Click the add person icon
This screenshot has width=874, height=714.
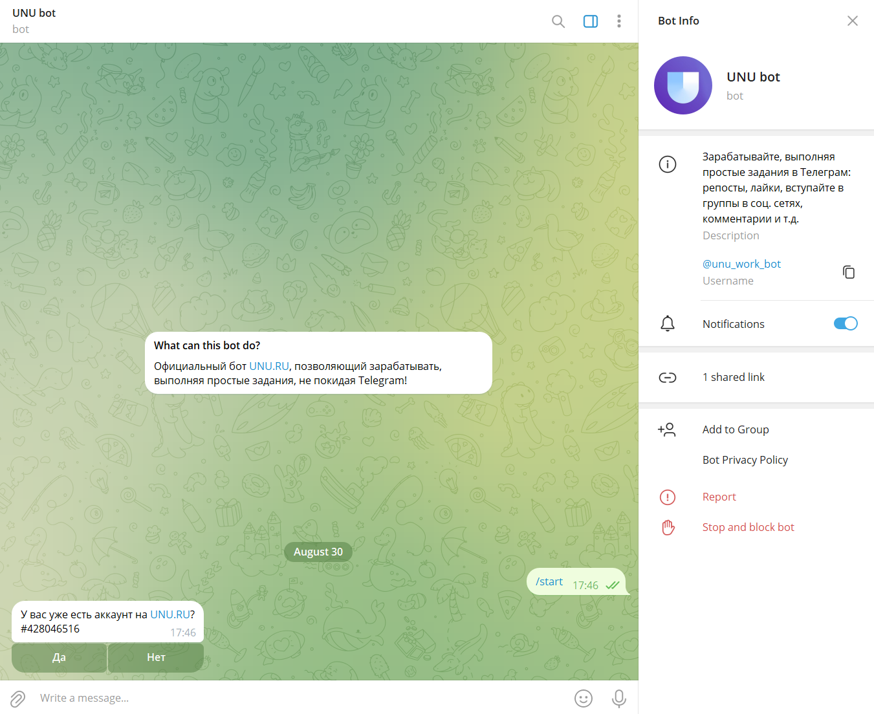pyautogui.click(x=667, y=429)
